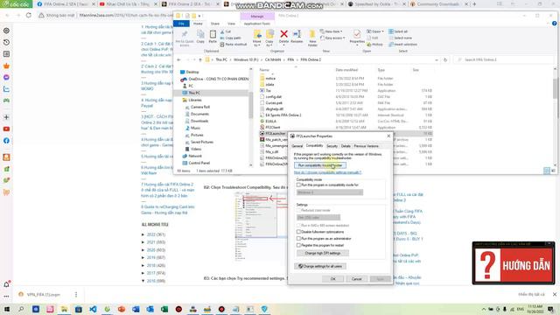Image resolution: width=560 pixels, height=315 pixels.
Task: Click the Explorer up-folder arrow
Action: [x=200, y=59]
